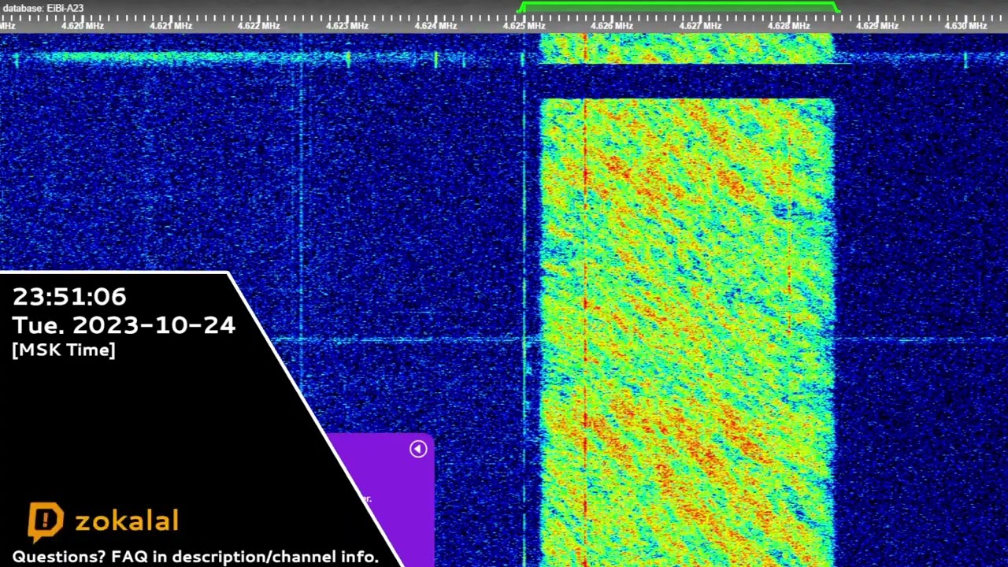Click the 4.627 MHz scale label
Screen dimensions: 1008x567
700,26
